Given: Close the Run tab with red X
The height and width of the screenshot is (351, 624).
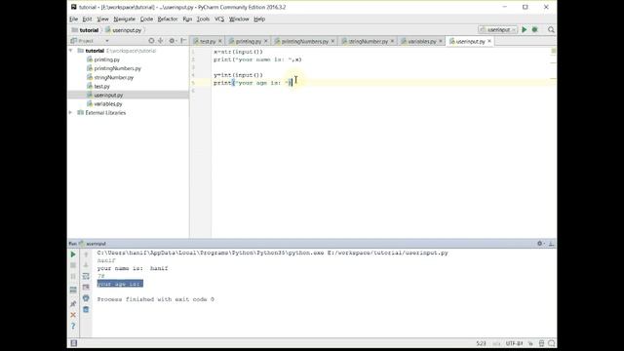Looking at the screenshot, I should coord(73,315).
